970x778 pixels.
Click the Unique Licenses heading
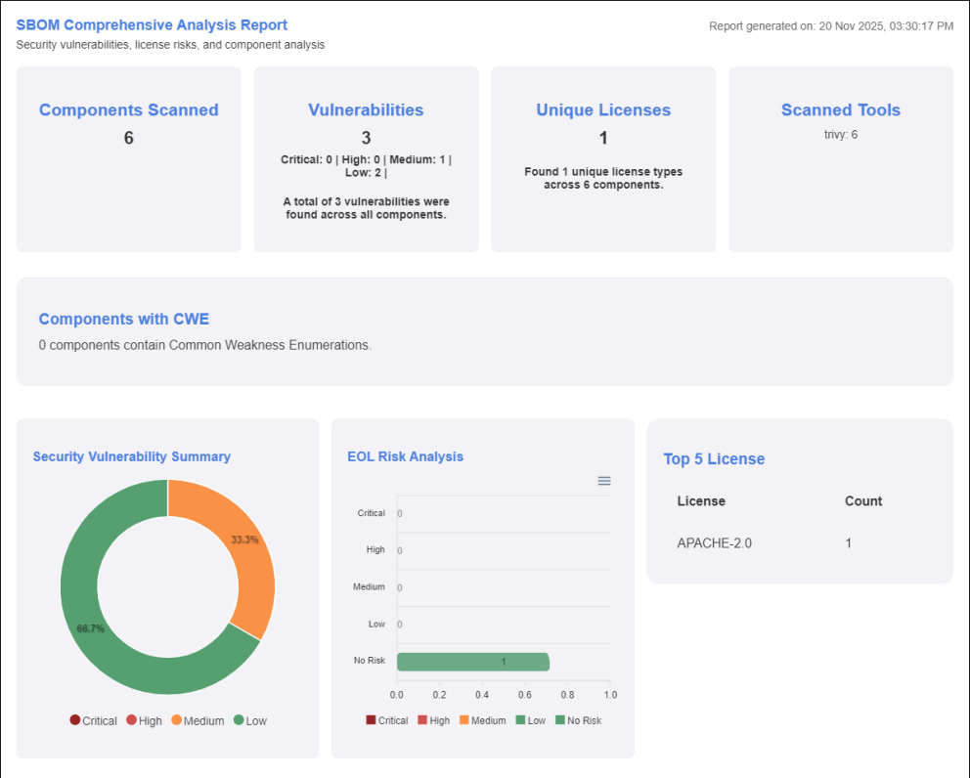[603, 110]
